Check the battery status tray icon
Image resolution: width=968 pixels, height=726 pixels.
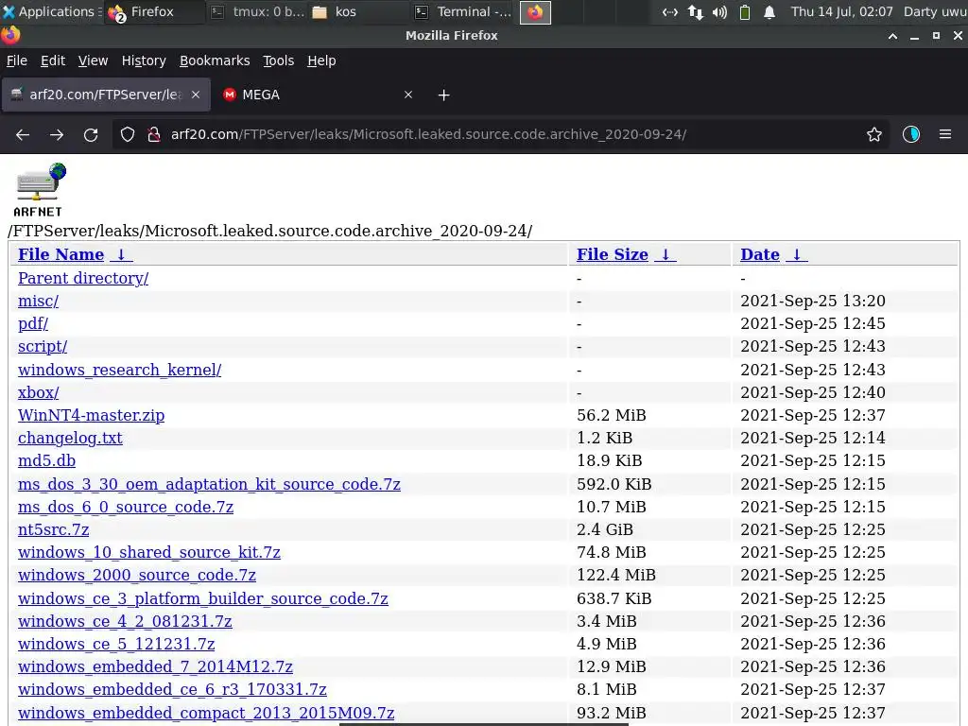click(x=745, y=11)
